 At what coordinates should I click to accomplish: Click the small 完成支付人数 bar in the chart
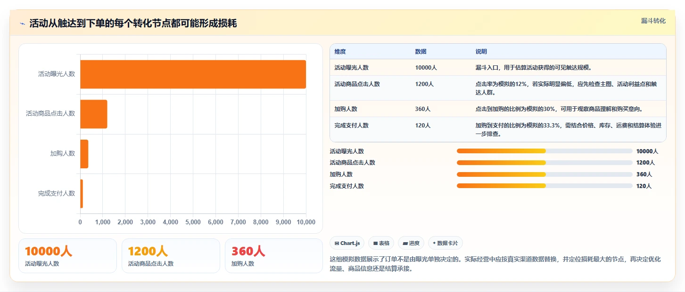tap(82, 193)
